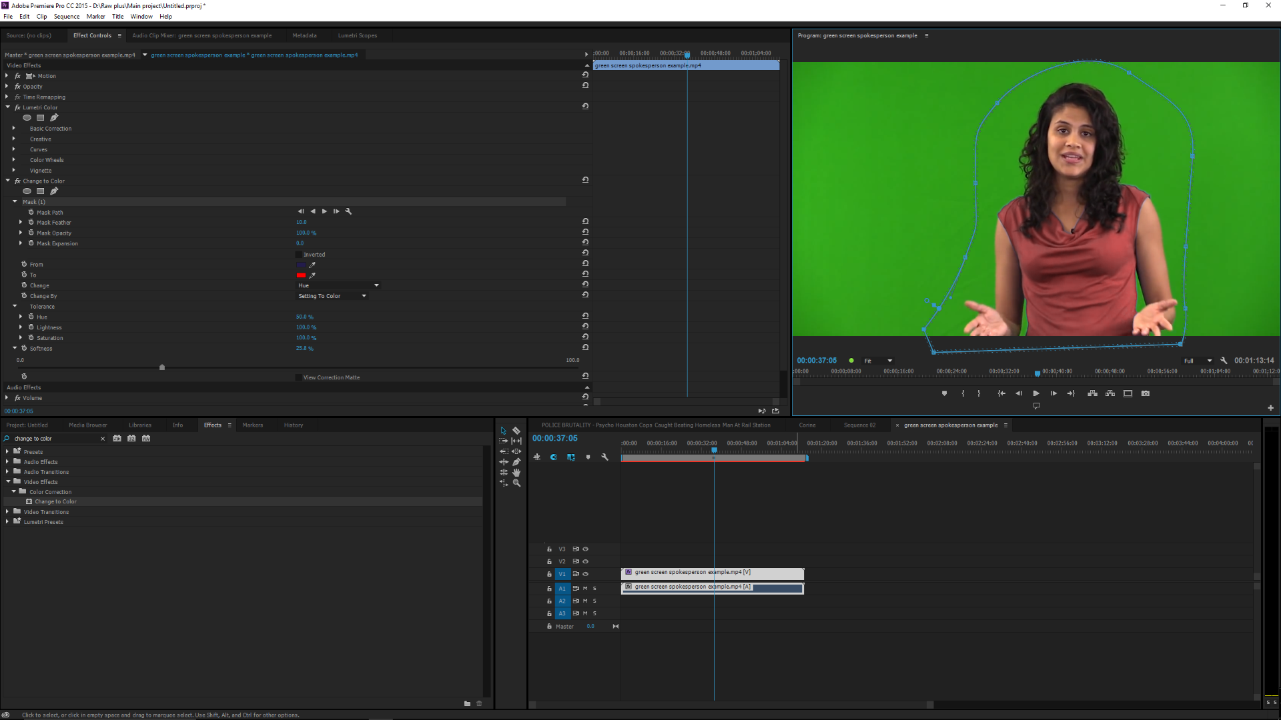Select Change to Color effect in Effects panel
The image size is (1281, 720).
click(55, 501)
